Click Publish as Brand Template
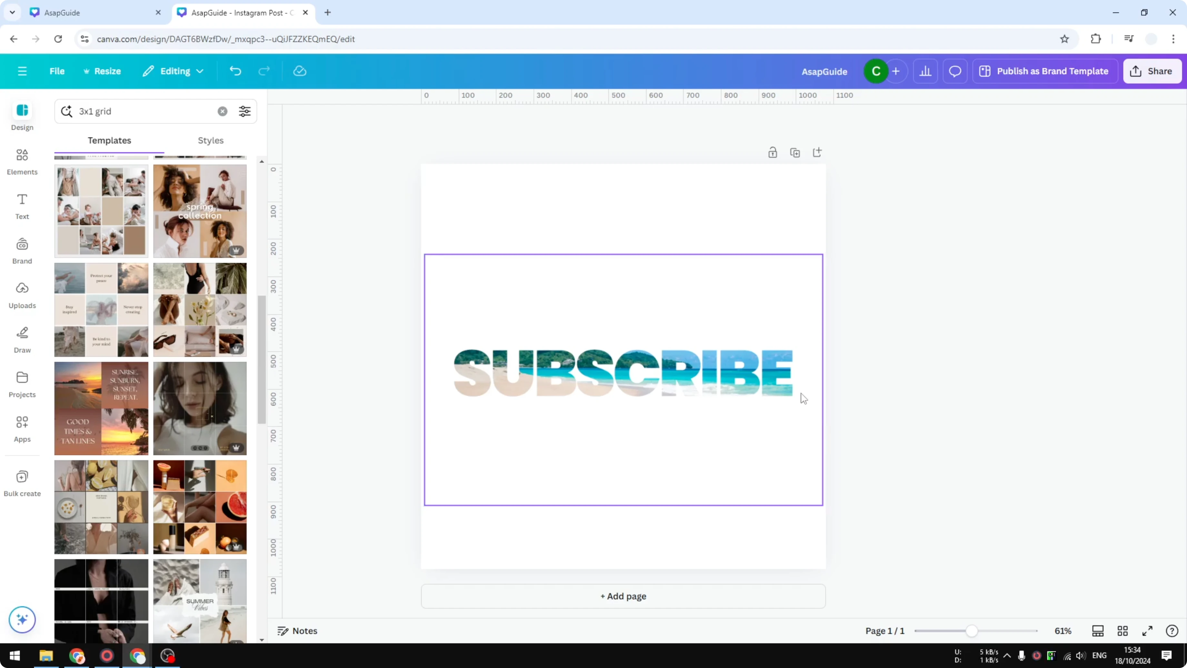Image resolution: width=1187 pixels, height=668 pixels. [x=1044, y=71]
